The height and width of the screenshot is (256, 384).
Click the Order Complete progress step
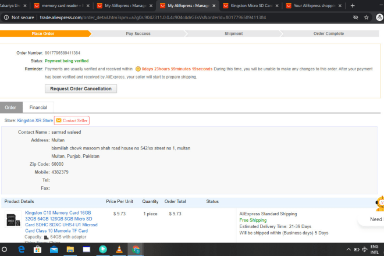[329, 34]
